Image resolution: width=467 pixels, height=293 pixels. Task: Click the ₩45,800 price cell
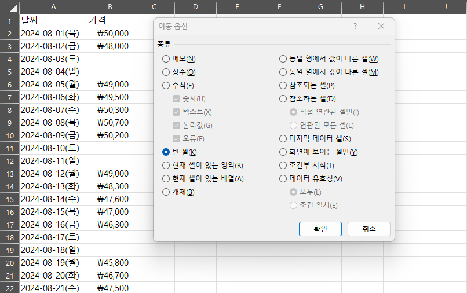[x=110, y=263]
